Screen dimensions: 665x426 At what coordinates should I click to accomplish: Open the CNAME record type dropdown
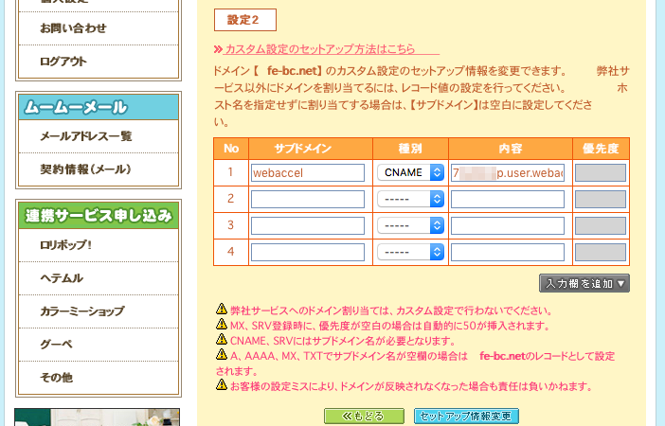410,172
